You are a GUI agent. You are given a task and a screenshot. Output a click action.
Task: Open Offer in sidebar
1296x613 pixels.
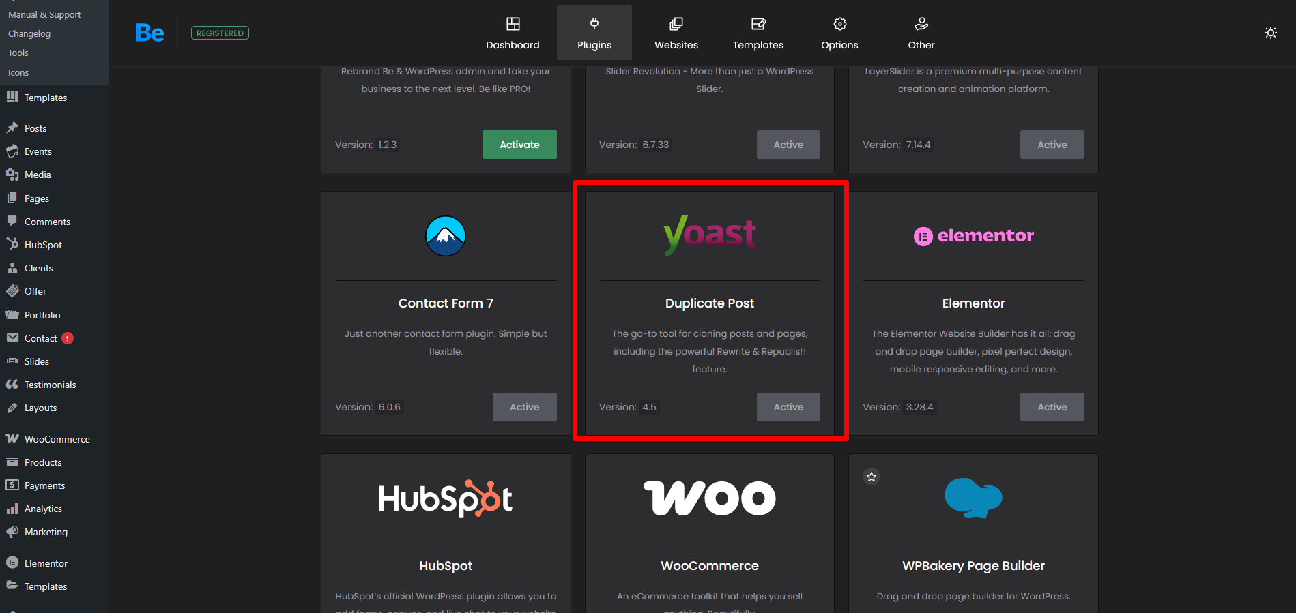tap(35, 291)
